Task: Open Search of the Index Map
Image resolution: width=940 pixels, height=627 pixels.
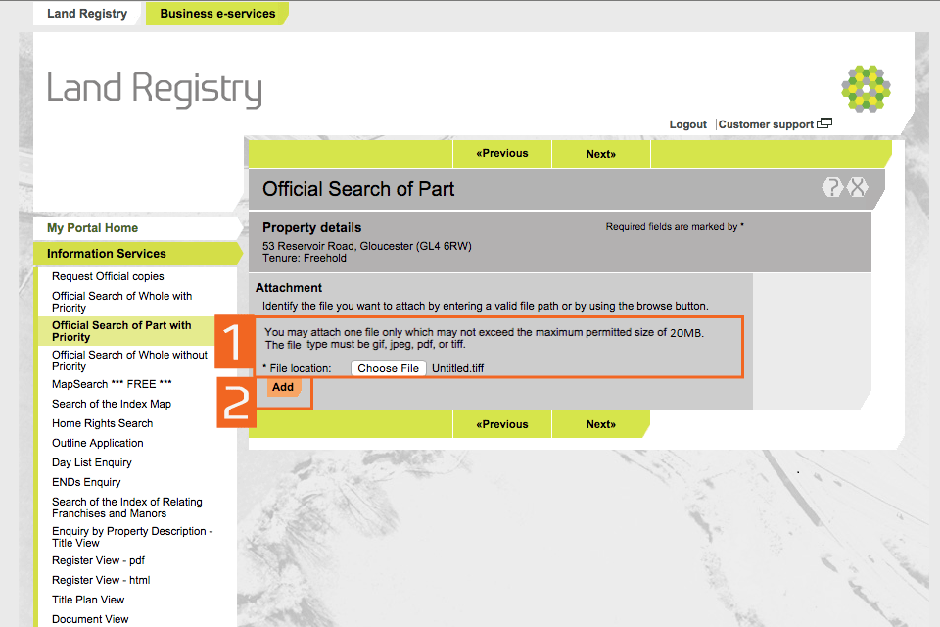Action: click(x=112, y=404)
